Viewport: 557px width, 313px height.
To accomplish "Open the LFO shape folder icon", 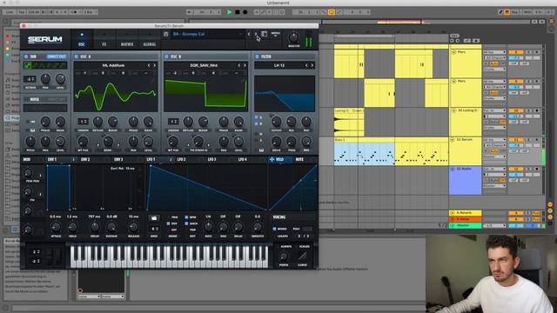I will [x=154, y=218].
